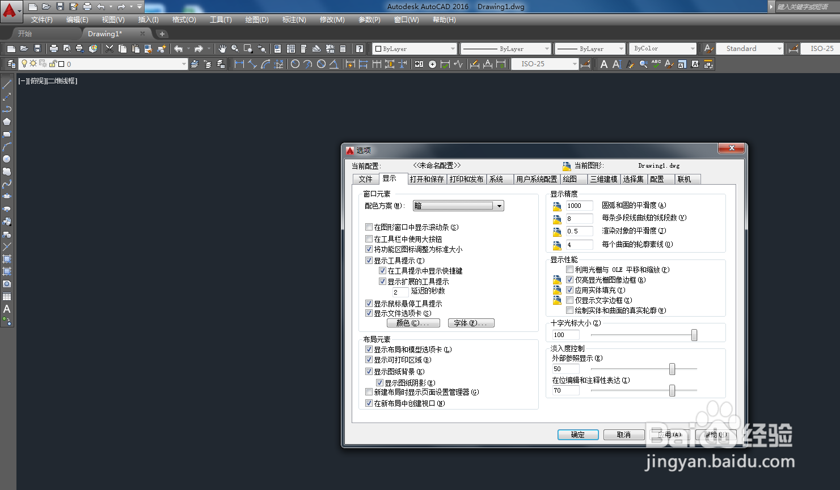Enable large buttons for toolbars checkbox
The height and width of the screenshot is (490, 840).
click(x=369, y=239)
